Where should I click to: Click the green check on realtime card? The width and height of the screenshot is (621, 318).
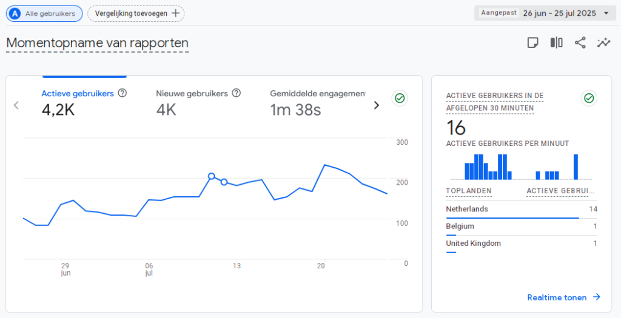[x=589, y=98]
